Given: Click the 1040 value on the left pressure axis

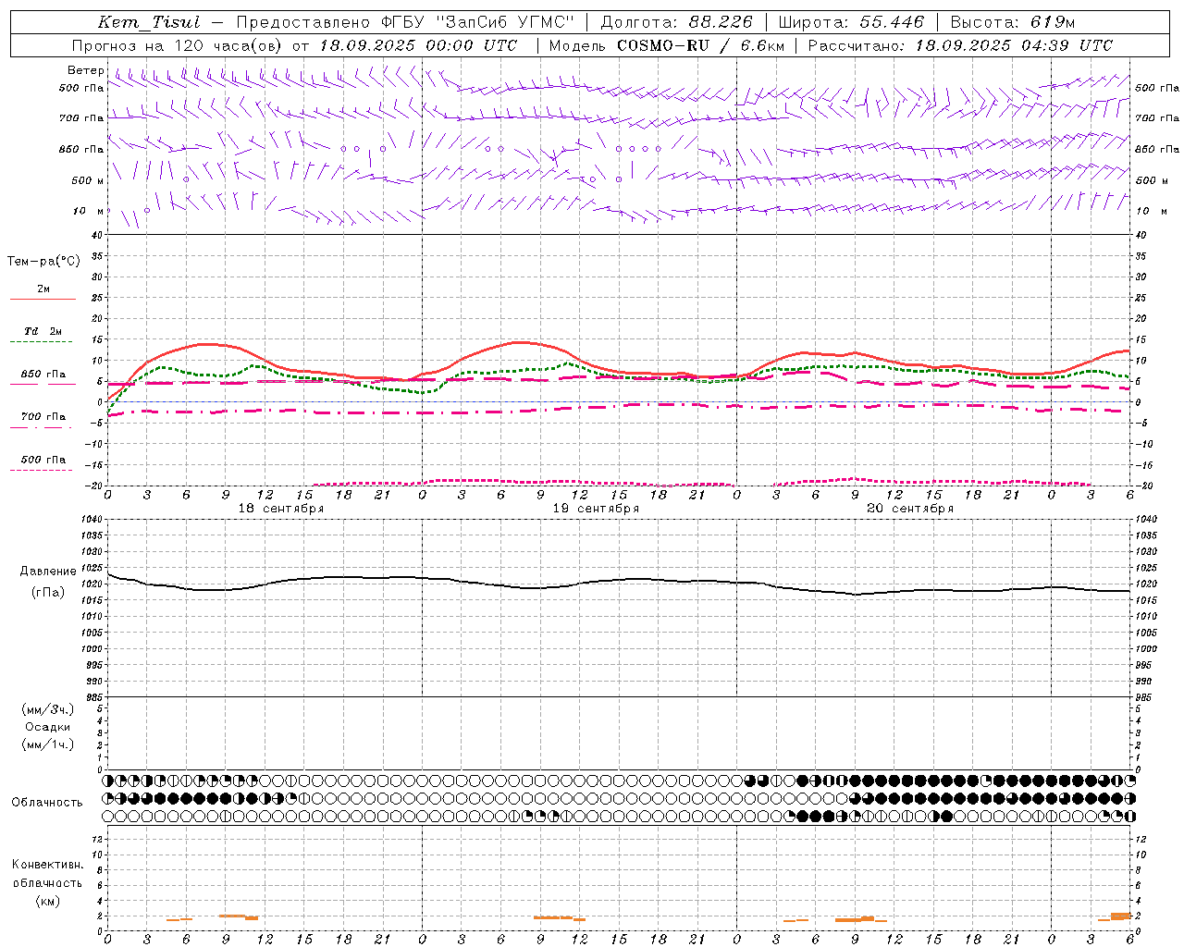Looking at the screenshot, I should (92, 520).
